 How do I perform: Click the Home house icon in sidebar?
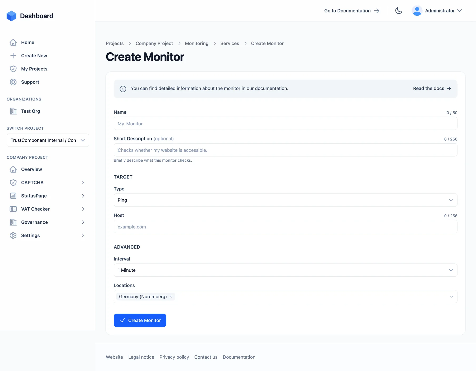(13, 42)
